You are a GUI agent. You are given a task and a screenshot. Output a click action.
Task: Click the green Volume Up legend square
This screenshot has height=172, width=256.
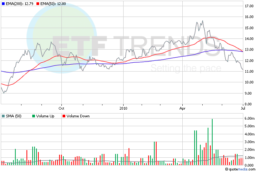(x=34, y=116)
